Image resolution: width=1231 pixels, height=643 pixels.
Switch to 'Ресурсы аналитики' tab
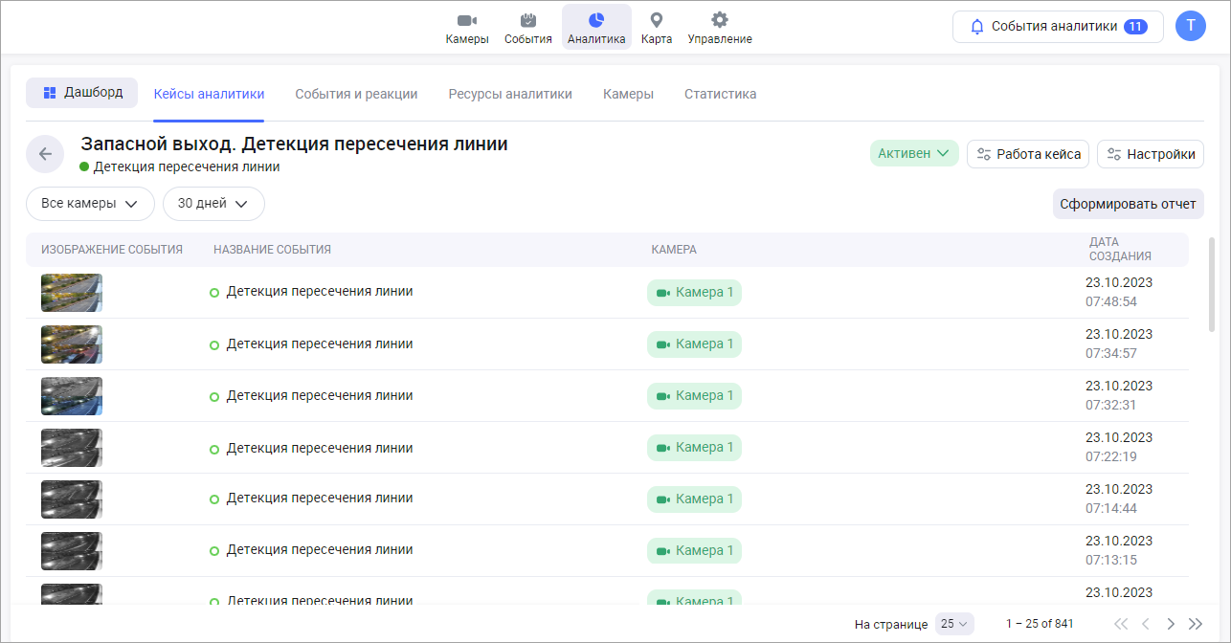[510, 94]
